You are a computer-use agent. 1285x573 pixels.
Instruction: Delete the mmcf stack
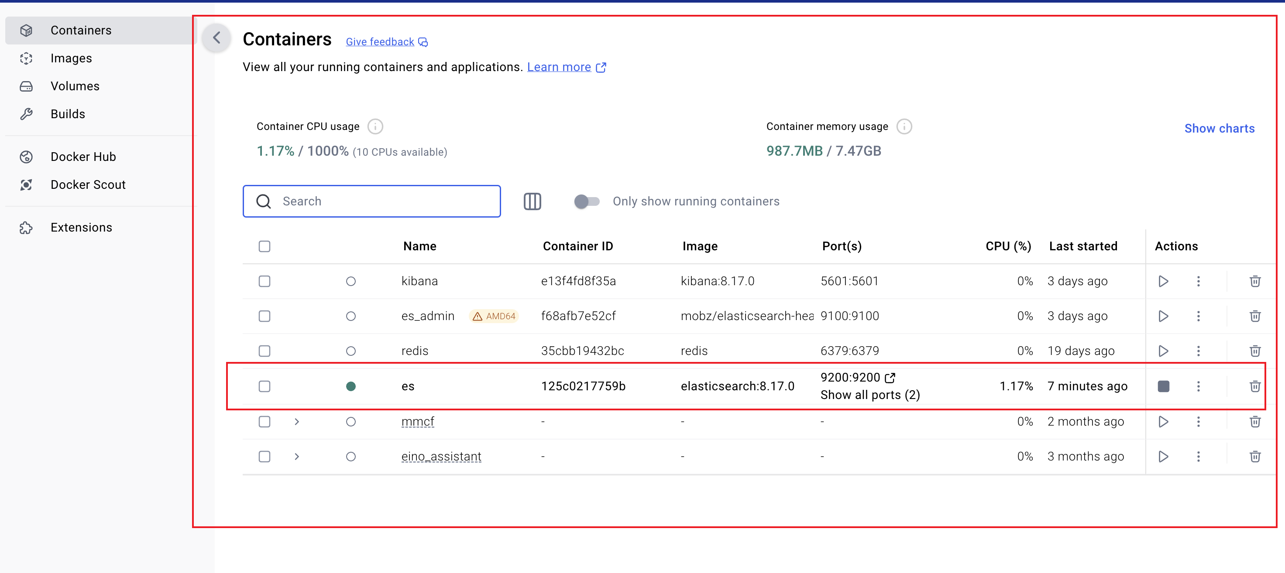point(1255,422)
